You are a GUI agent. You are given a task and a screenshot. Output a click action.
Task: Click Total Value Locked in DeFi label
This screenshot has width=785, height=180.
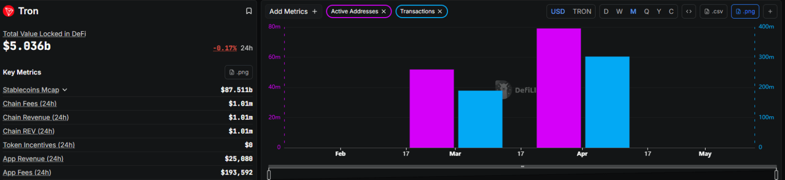click(44, 34)
